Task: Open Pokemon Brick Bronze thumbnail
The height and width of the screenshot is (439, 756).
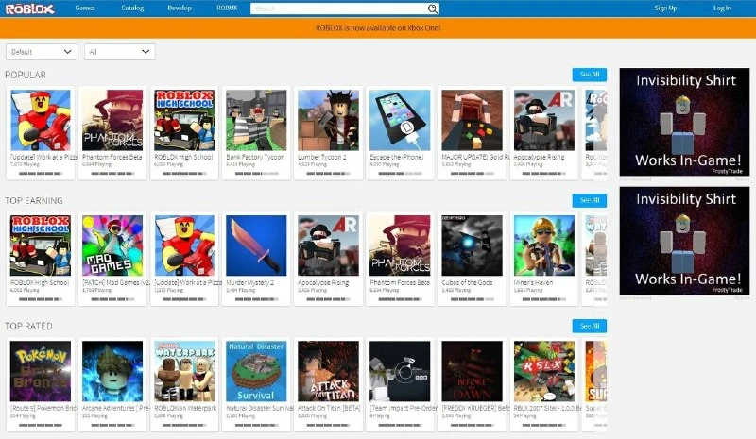Action: tap(41, 372)
